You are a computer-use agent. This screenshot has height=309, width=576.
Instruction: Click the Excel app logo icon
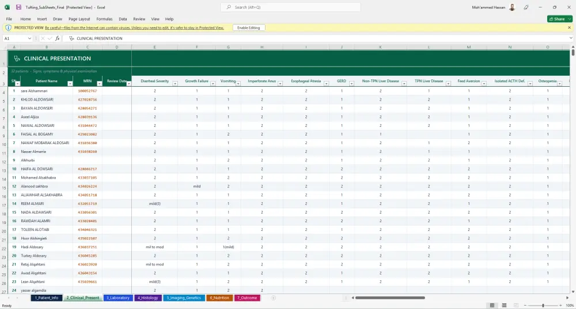coord(7,7)
